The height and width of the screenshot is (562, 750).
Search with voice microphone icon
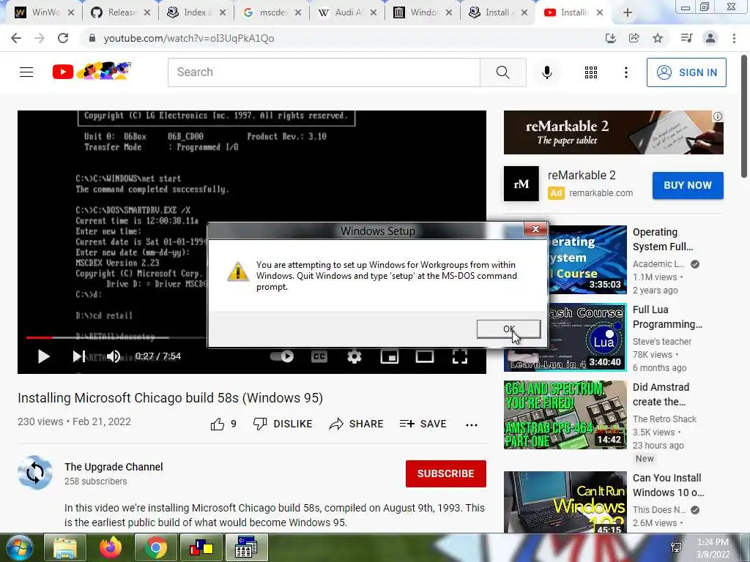coord(546,72)
